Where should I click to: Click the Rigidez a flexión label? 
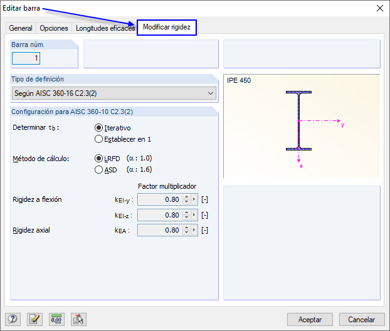(37, 199)
